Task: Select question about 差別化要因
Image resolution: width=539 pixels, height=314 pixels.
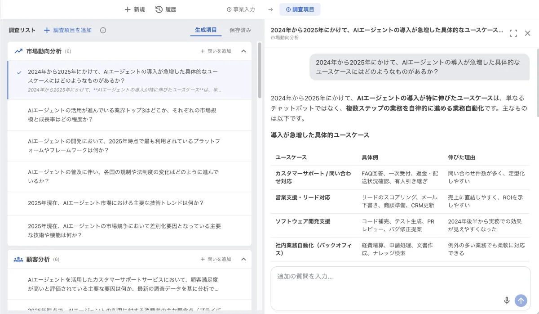Action: (x=129, y=230)
